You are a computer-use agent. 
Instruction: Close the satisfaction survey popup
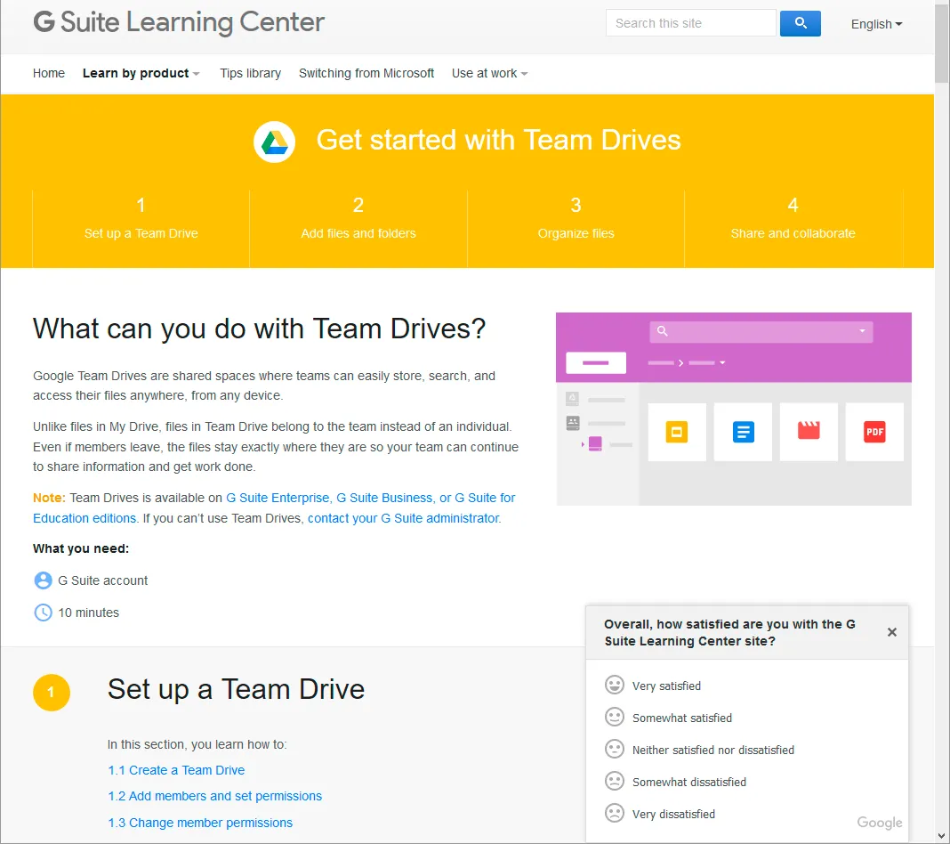coord(892,632)
